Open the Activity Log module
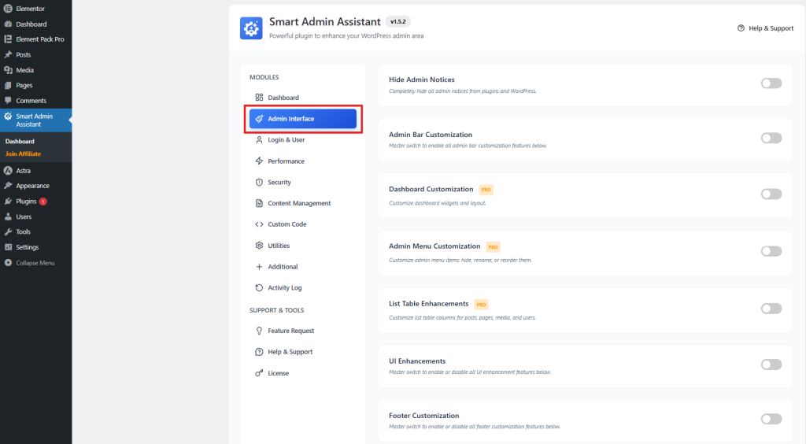Image resolution: width=806 pixels, height=444 pixels. point(303,288)
